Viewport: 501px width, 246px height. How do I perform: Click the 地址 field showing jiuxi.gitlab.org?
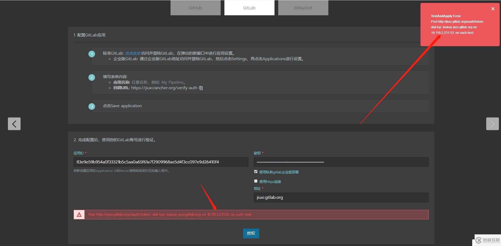(x=341, y=197)
